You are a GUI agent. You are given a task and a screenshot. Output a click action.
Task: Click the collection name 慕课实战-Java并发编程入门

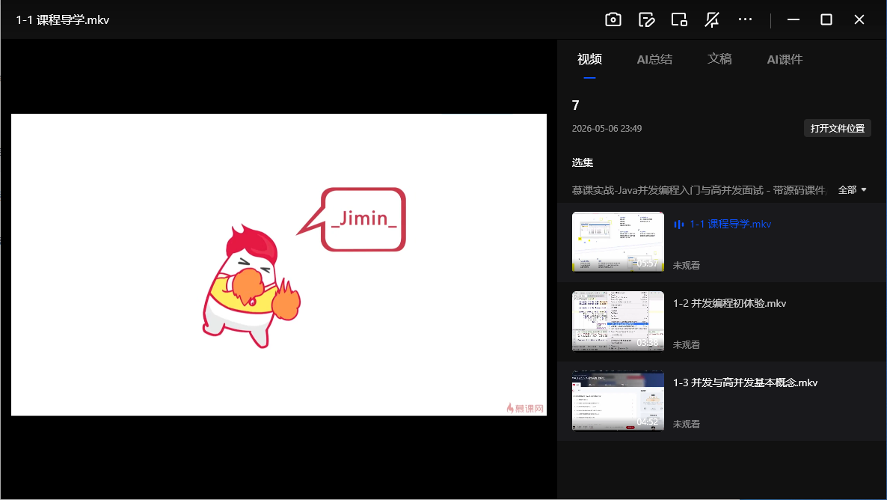(699, 190)
